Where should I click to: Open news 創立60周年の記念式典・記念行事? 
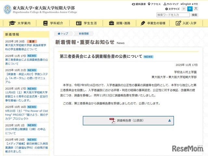[26, 96]
